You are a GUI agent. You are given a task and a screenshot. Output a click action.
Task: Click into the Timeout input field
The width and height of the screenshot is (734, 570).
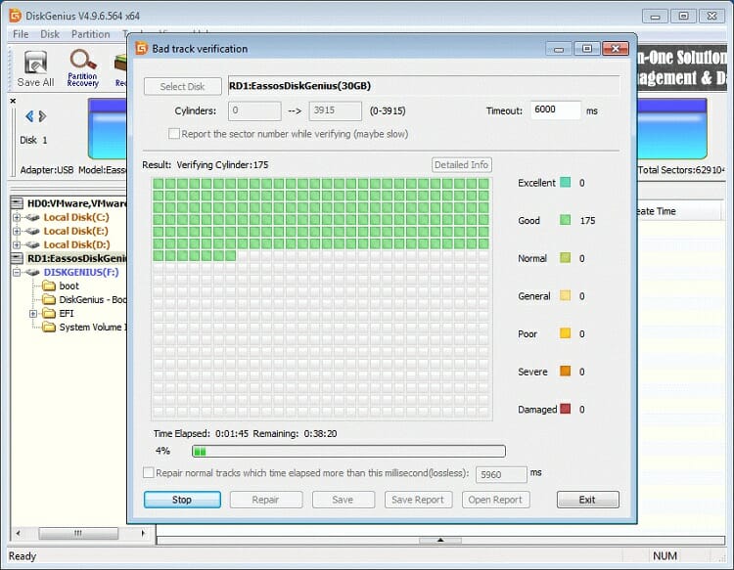coord(555,110)
